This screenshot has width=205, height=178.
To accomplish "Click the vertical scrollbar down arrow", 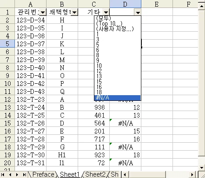I will [x=201, y=167].
